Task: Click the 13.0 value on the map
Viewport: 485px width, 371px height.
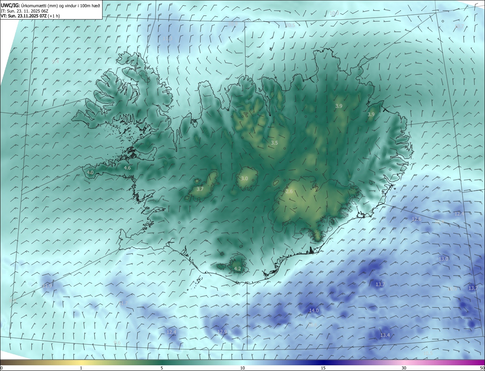Action: pos(443,259)
